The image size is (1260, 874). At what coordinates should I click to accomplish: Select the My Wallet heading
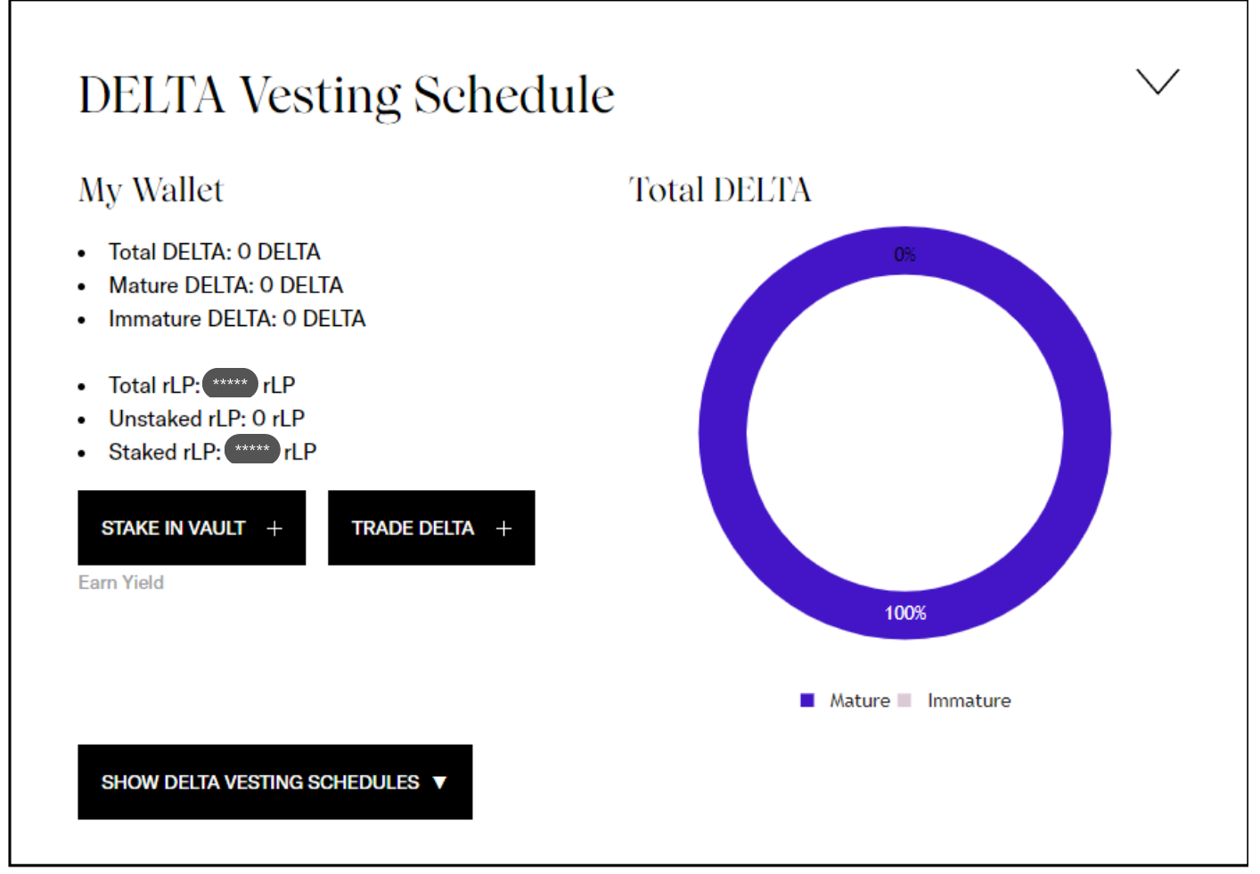pos(151,190)
